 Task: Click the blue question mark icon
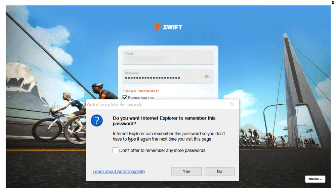(x=97, y=121)
